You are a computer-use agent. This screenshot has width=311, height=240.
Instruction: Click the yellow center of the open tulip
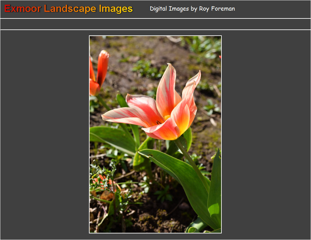coord(167,118)
